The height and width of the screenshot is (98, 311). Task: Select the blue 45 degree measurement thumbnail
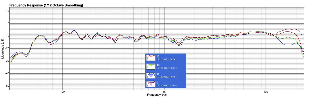[x=150, y=75]
